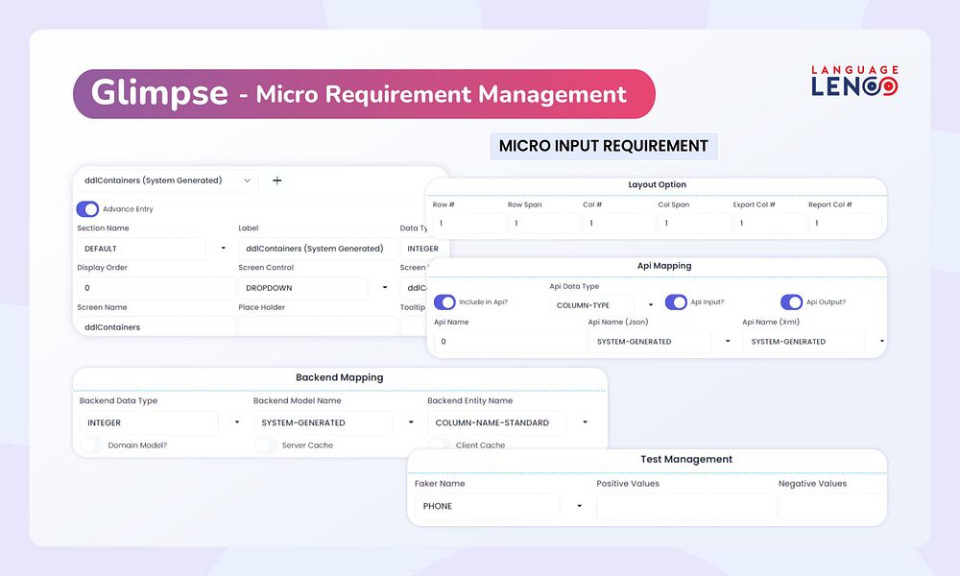Open the Api Name (Xml) dropdown
Image resolution: width=960 pixels, height=576 pixels.
(814, 342)
